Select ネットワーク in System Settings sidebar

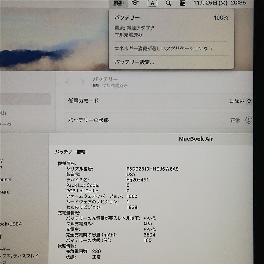[x=5, y=124]
